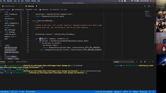Change file encoding UTF-8

[125, 92]
